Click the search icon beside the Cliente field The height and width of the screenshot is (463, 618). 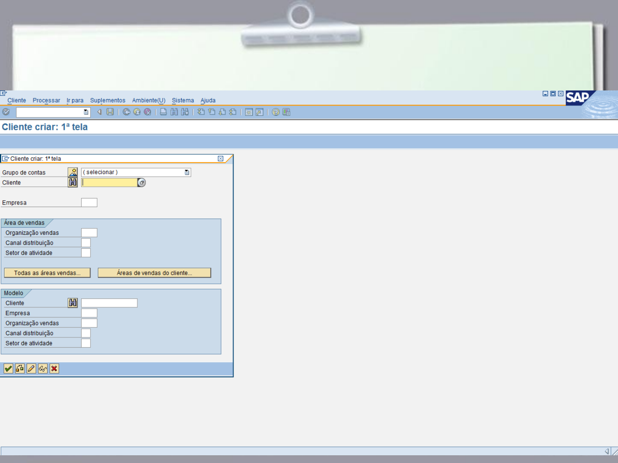[x=72, y=182]
